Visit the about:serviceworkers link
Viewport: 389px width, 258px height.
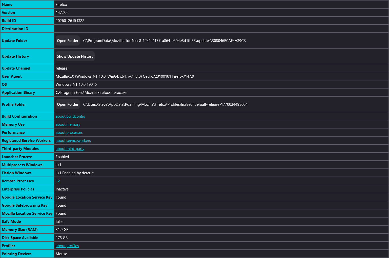pyautogui.click(x=73, y=141)
